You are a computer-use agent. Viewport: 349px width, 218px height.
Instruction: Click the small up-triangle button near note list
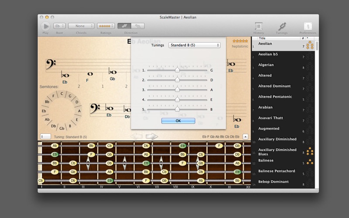pyautogui.click(x=245, y=136)
